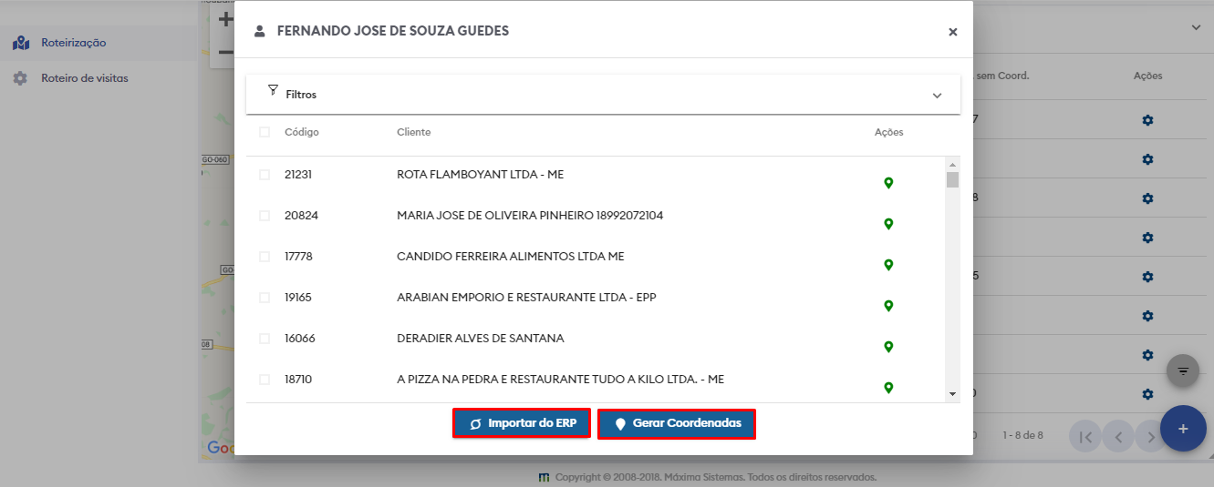This screenshot has height=487, width=1214.
Task: Click the gear action in background row showing 7
Action: (1147, 120)
